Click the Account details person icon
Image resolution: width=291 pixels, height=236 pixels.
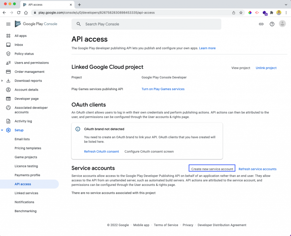click(8, 90)
